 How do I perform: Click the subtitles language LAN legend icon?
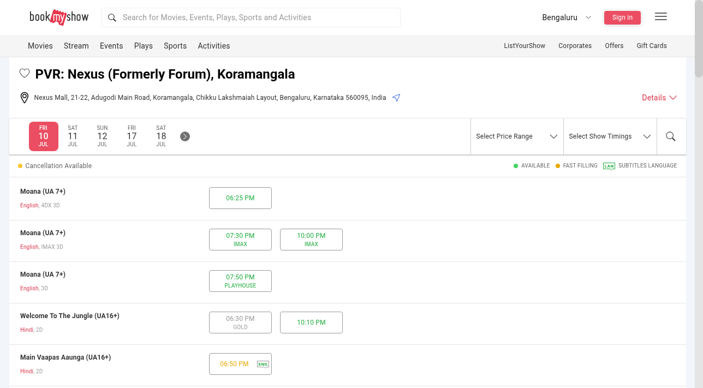[x=609, y=166]
